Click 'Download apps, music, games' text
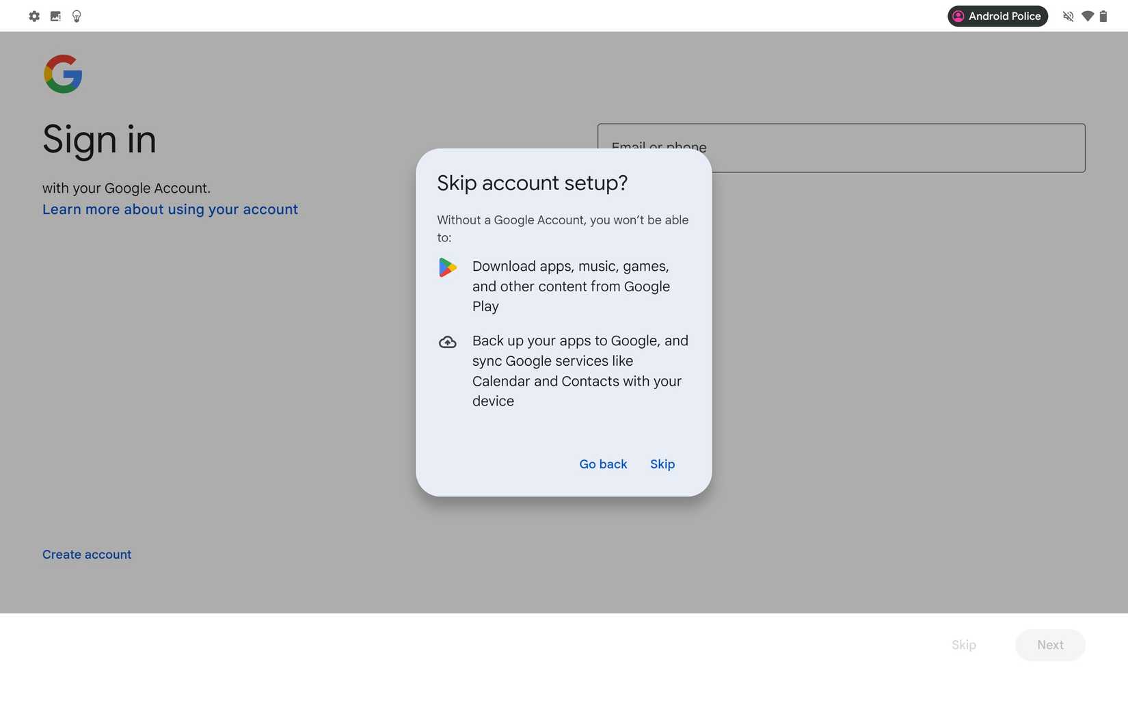 (x=571, y=287)
